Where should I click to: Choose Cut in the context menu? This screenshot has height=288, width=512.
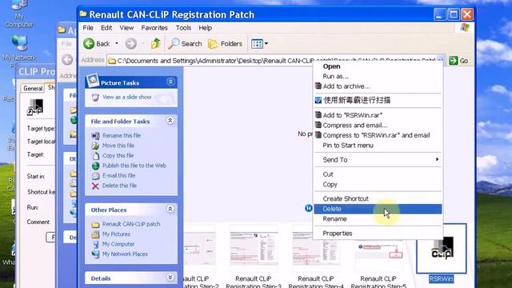(x=378, y=174)
